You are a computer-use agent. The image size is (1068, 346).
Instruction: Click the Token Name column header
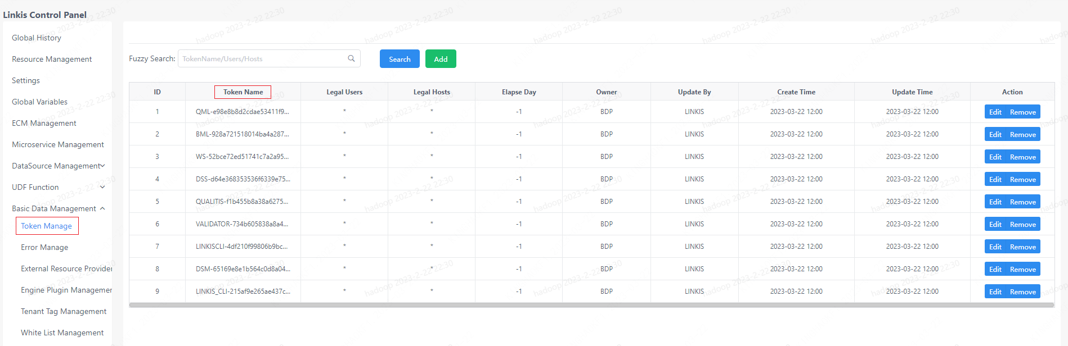pos(243,92)
